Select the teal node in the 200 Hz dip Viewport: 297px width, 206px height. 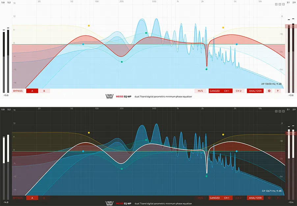(x=121, y=61)
